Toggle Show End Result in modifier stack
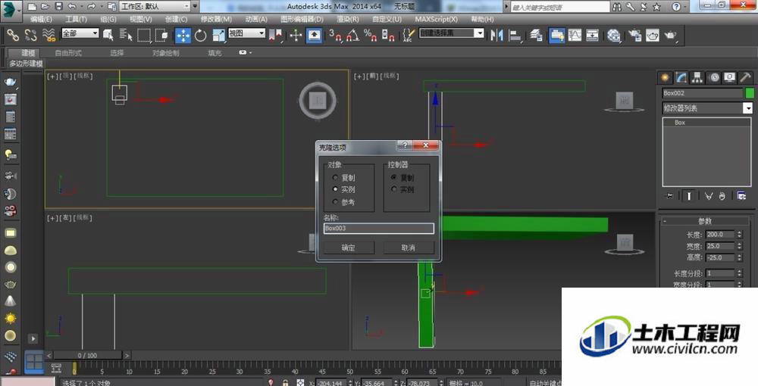This screenshot has height=386, width=758. point(689,196)
